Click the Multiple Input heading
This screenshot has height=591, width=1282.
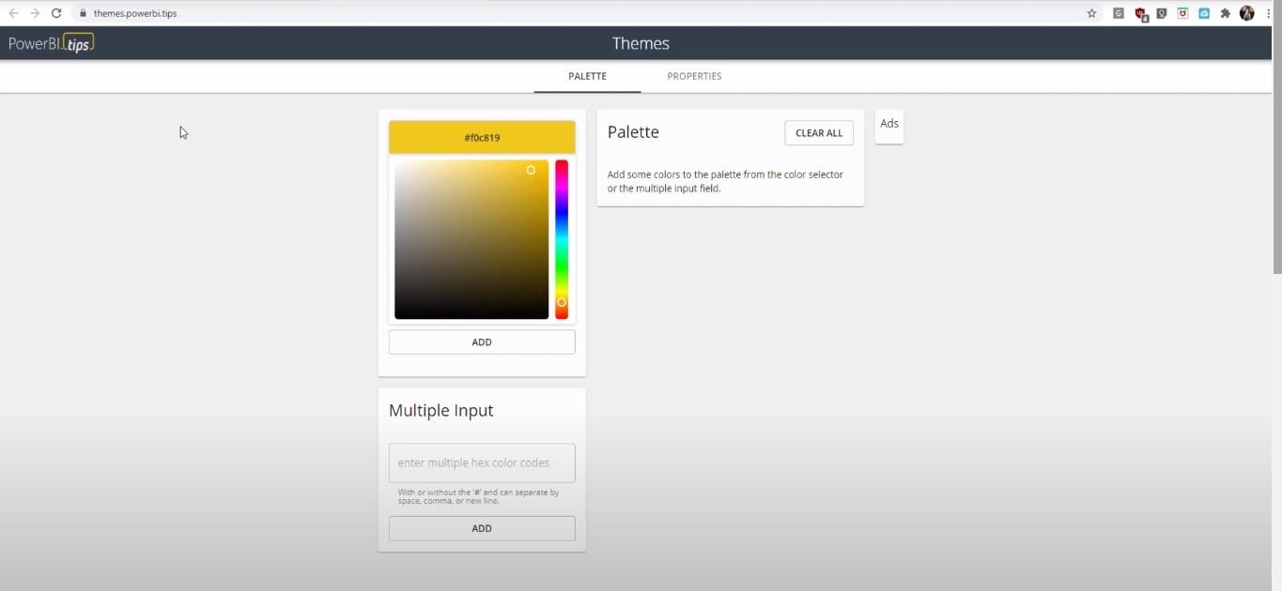[x=440, y=411]
